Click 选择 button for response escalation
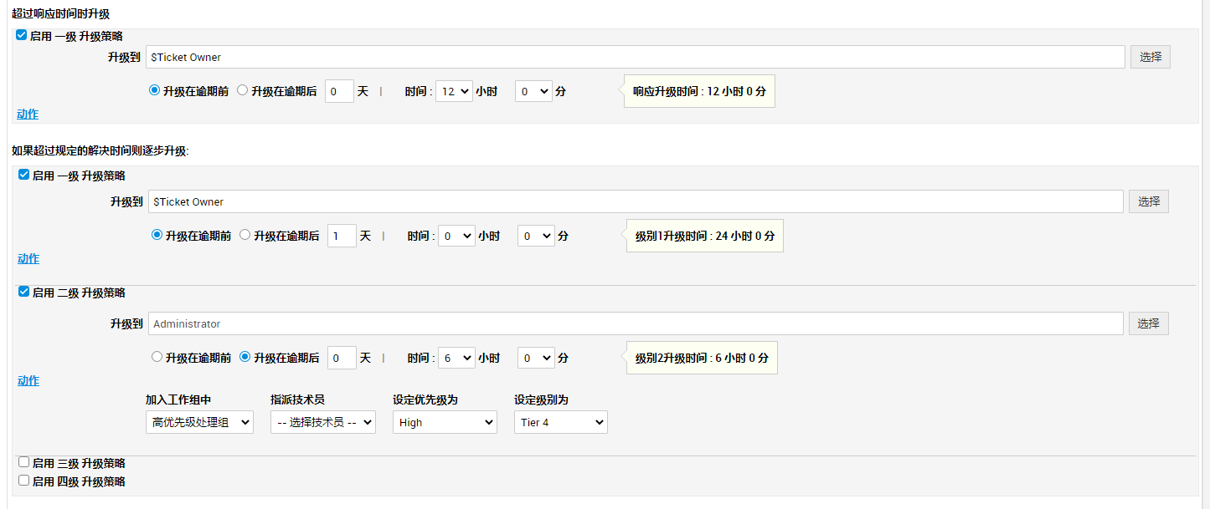This screenshot has height=509, width=1210. point(1150,57)
